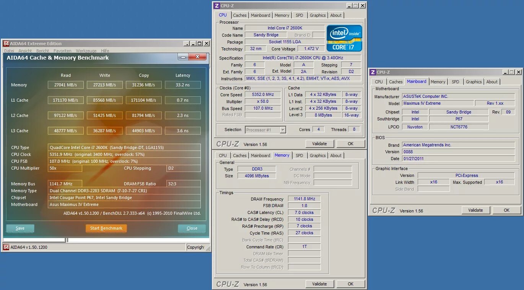Click the CPU-Z logo icon in the Mainboard window title bar
Viewport: 524px width, 290px height.
pyautogui.click(x=373, y=72)
